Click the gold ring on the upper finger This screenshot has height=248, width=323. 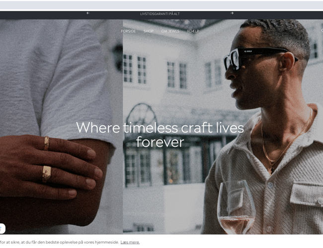coord(46,143)
